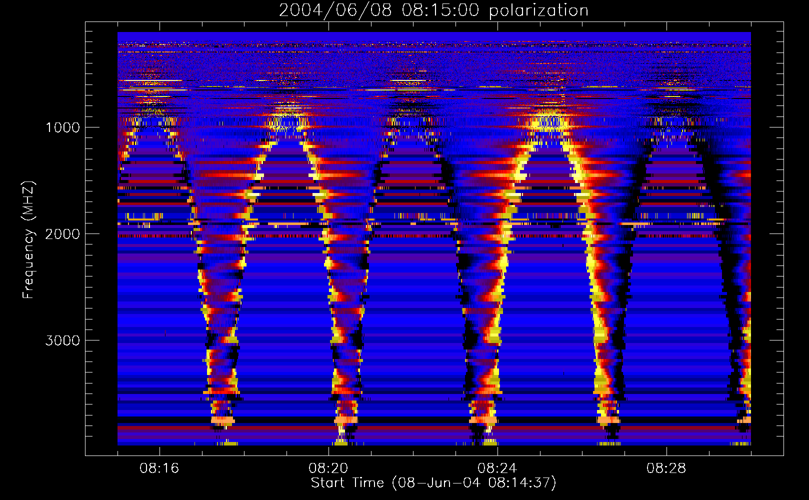Click the '08:16' time tick label
This screenshot has width=809, height=500.
(x=159, y=468)
